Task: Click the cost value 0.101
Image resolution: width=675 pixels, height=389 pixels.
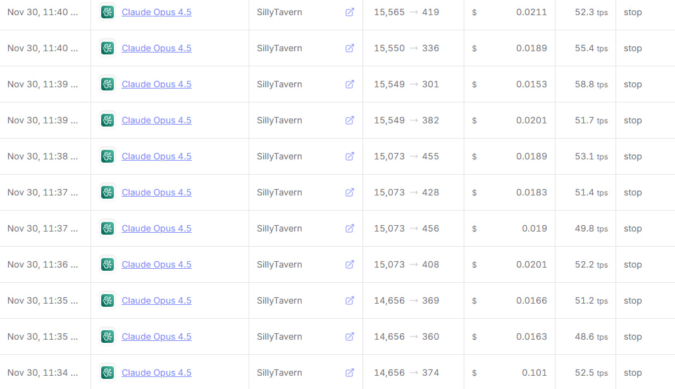Action: pos(534,373)
